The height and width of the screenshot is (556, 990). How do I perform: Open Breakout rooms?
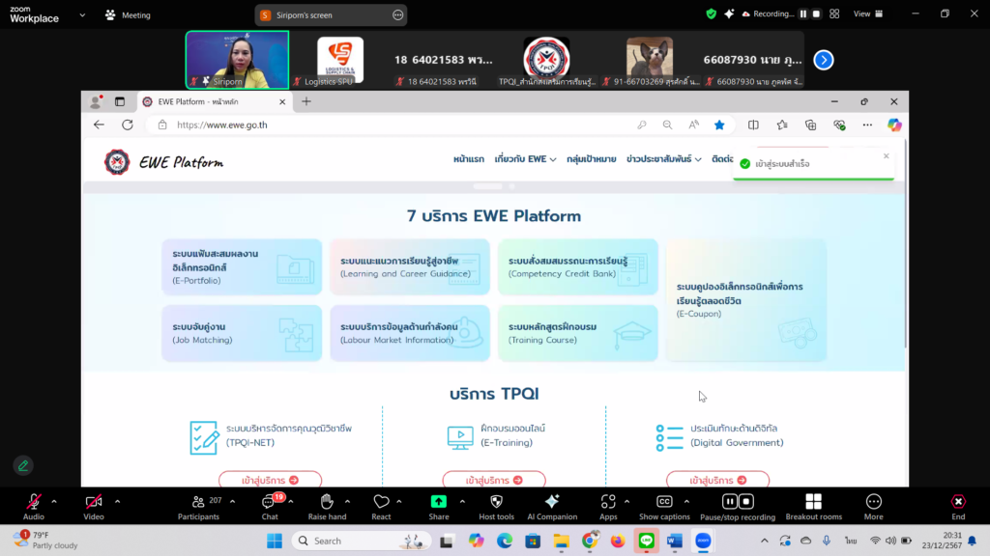(814, 506)
